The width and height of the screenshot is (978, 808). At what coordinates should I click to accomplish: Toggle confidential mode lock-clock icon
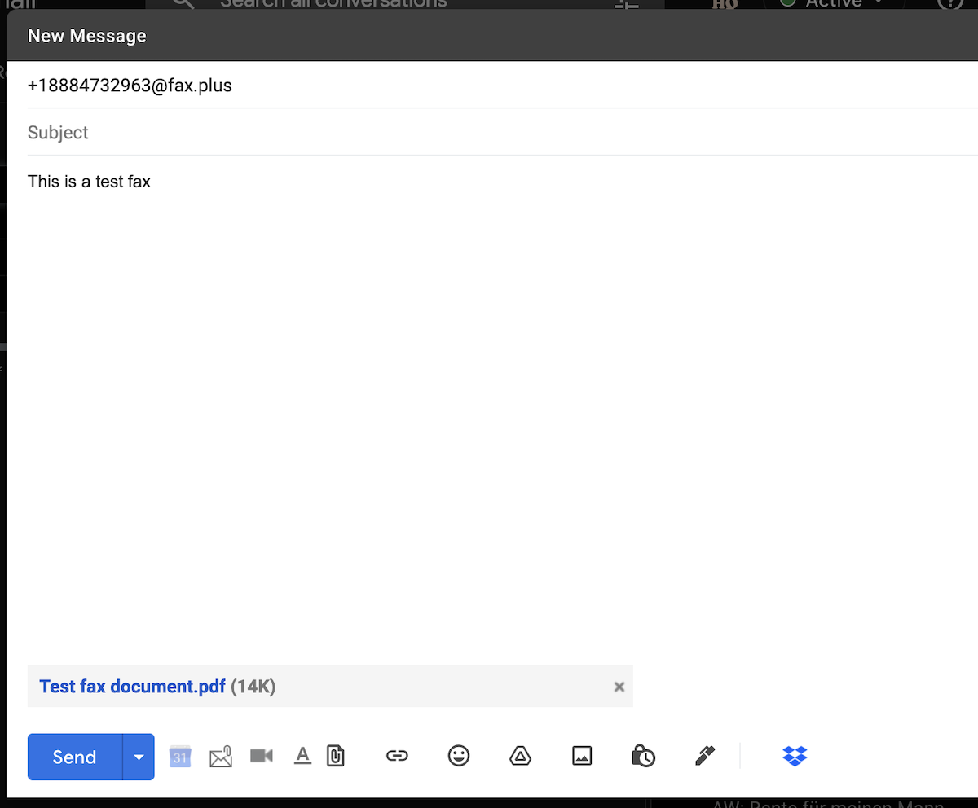643,756
